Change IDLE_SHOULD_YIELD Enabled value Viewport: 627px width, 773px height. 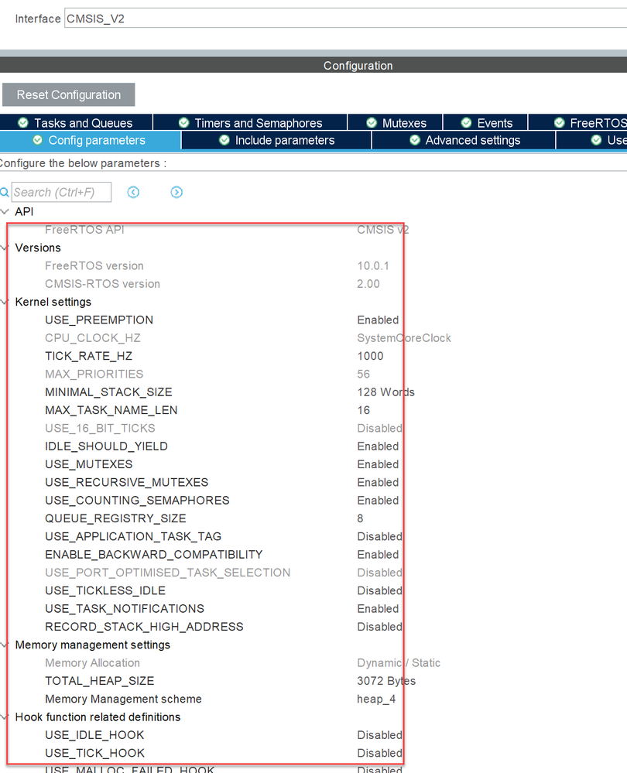point(378,446)
